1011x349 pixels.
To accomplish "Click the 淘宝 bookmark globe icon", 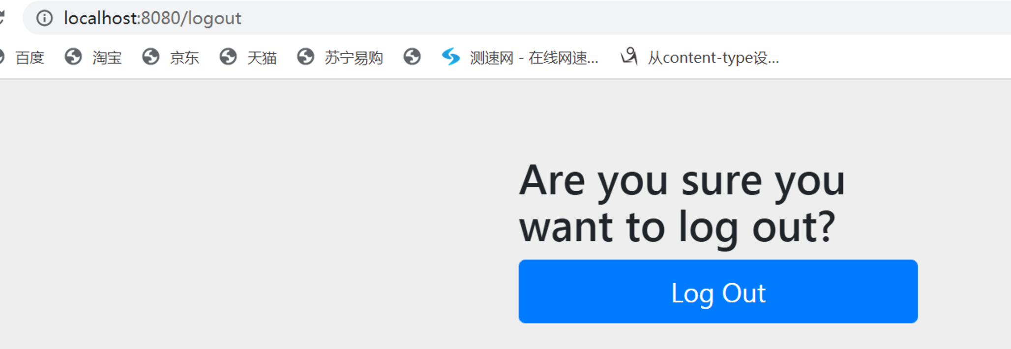I will click(73, 57).
